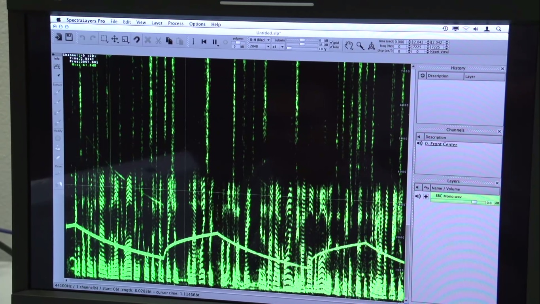Select the hand pan tool
Screen dimensions: 540x304
[x=349, y=46]
